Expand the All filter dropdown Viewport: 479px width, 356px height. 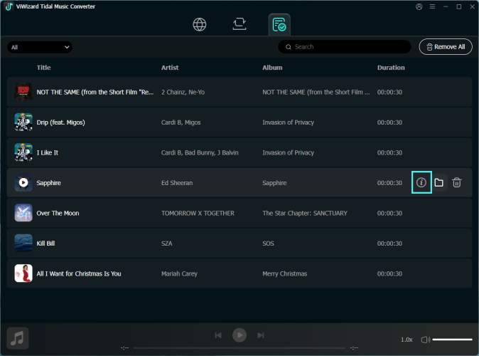40,47
